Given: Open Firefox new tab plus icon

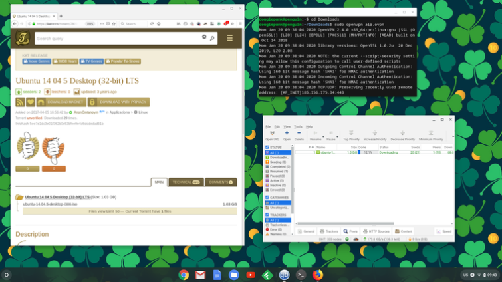Looking at the screenshot, I should tap(61, 16).
